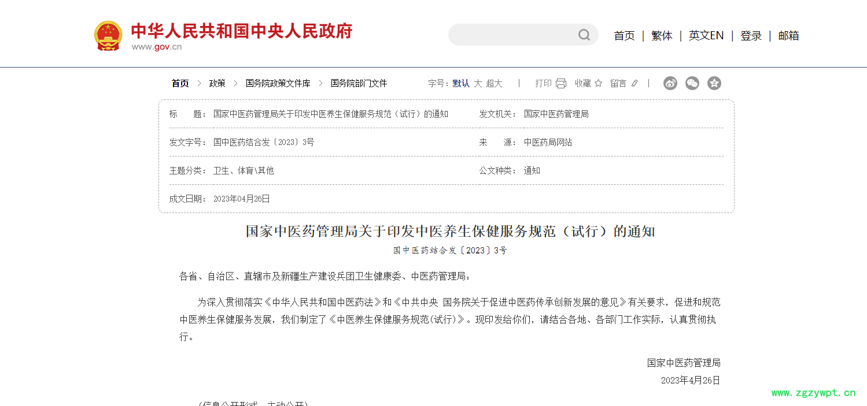The image size is (867, 406).
Task: Open the 英文EN version
Action: click(706, 36)
